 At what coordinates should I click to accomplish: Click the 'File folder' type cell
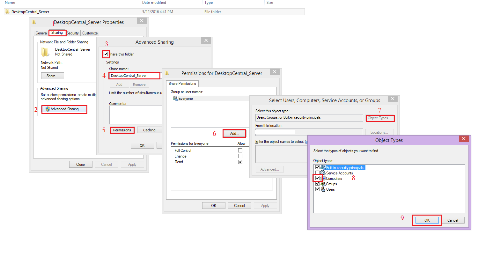pos(213,12)
